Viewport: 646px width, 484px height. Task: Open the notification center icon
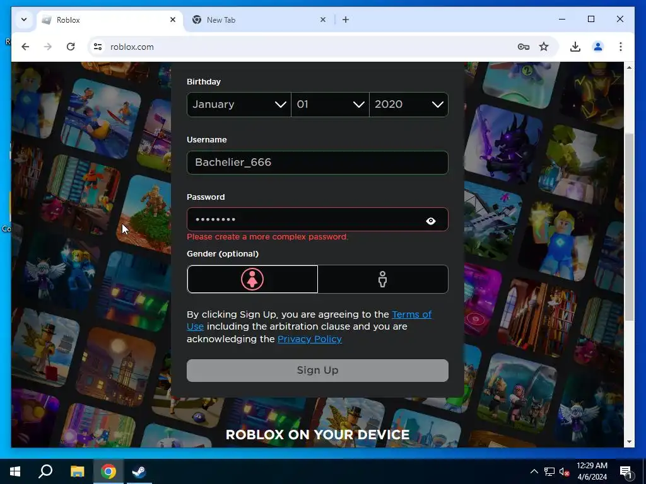coord(626,471)
